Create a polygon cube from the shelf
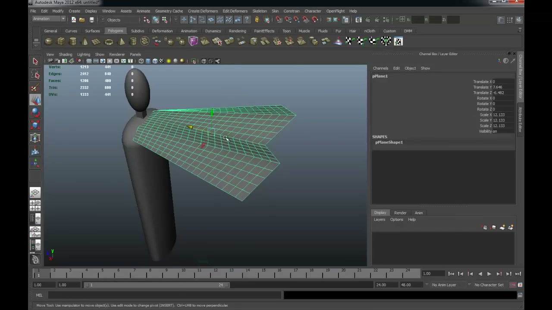The image size is (552, 310). tap(61, 41)
